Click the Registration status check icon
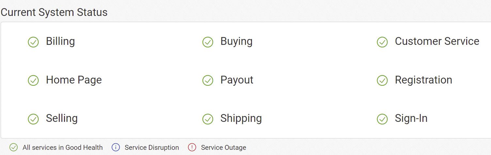 382,80
